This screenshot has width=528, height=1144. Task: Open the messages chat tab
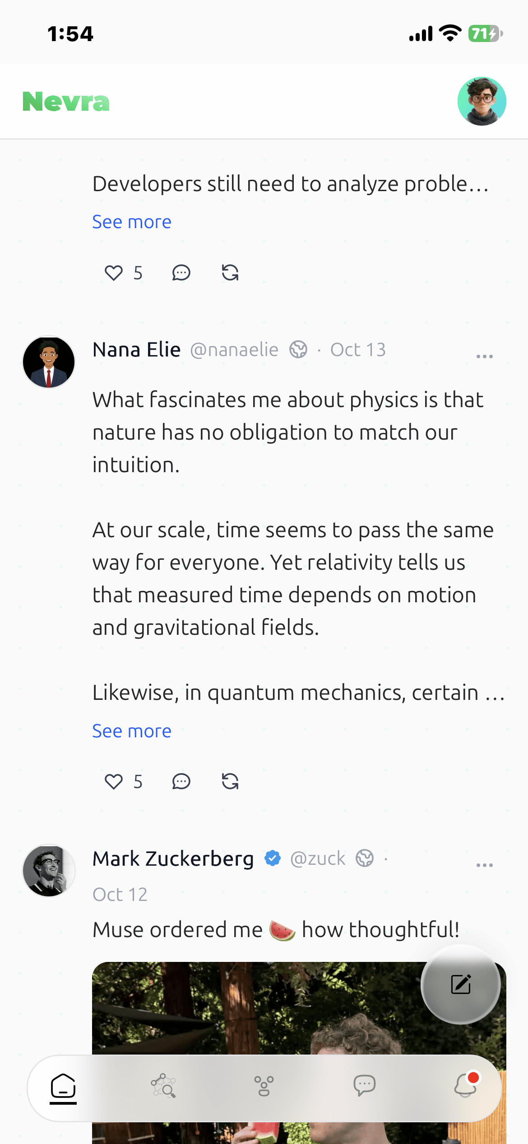[x=365, y=1086]
